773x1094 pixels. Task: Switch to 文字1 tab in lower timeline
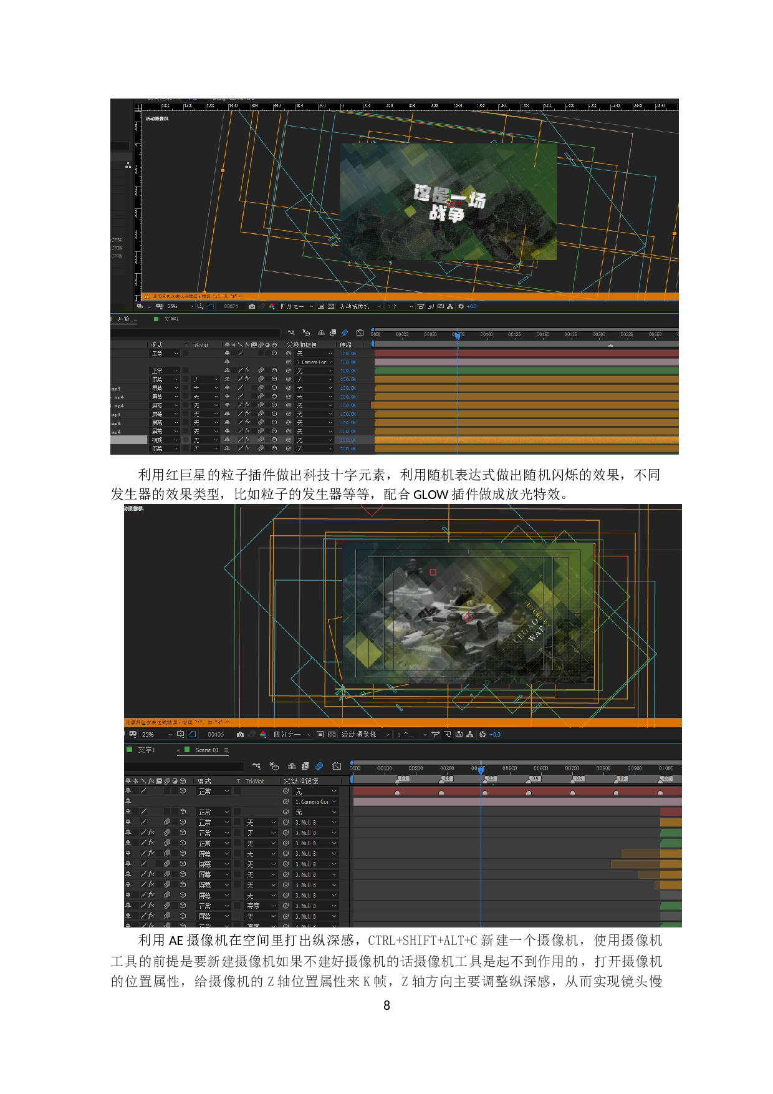[146, 750]
